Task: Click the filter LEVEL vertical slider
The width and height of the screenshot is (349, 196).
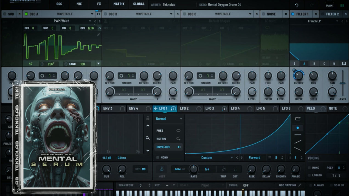Action: click(x=342, y=83)
